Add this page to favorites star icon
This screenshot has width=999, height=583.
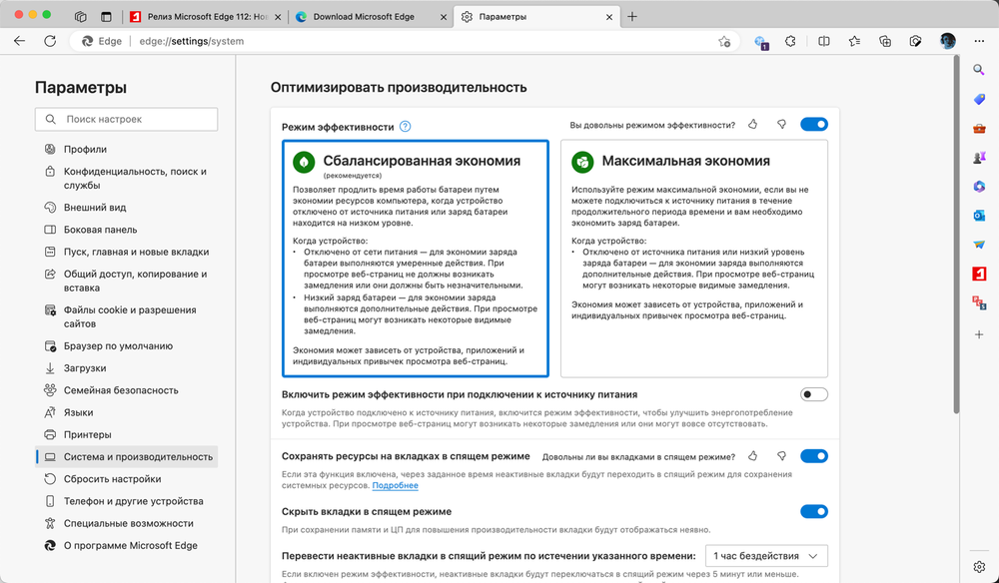click(x=724, y=41)
